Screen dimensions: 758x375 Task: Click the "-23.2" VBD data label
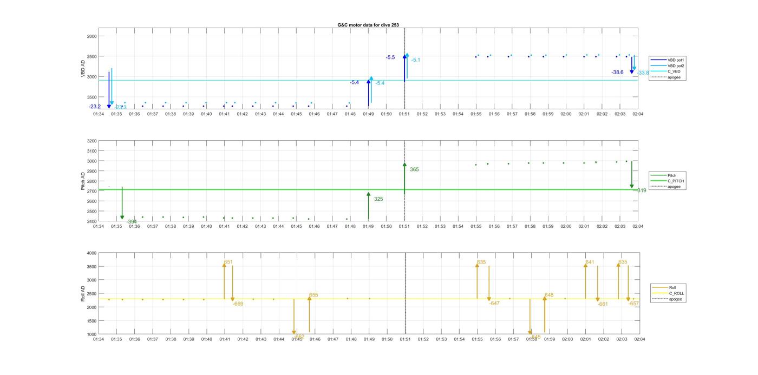click(x=95, y=107)
